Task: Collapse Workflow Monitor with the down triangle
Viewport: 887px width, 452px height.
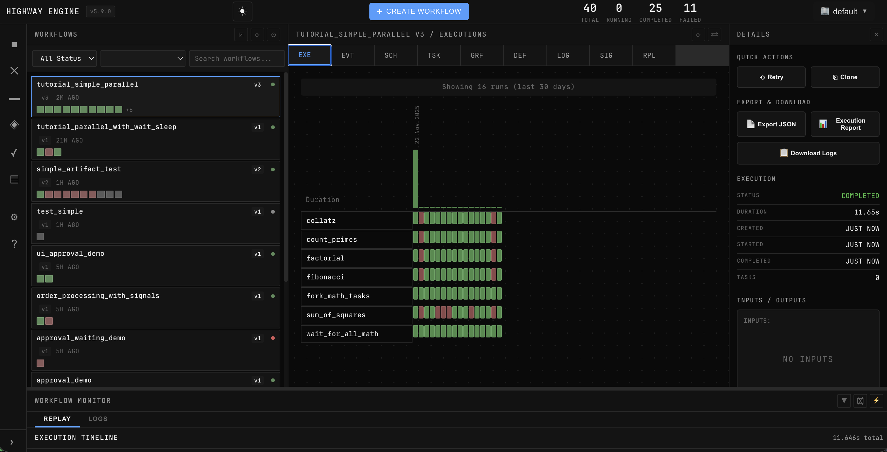Action: pos(844,400)
